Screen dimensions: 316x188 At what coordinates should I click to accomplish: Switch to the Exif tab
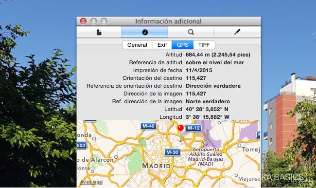[162, 45]
